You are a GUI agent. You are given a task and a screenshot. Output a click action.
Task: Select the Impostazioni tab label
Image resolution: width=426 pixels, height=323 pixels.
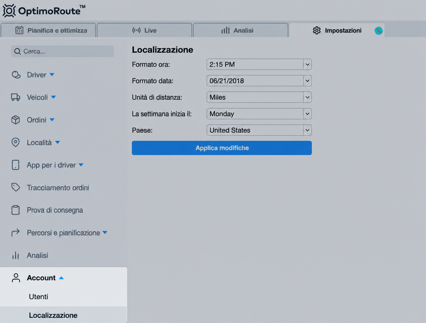coord(343,31)
